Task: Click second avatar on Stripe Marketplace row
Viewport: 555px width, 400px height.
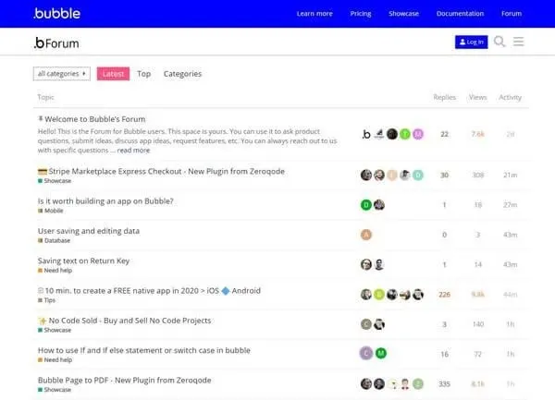Action: (x=379, y=175)
